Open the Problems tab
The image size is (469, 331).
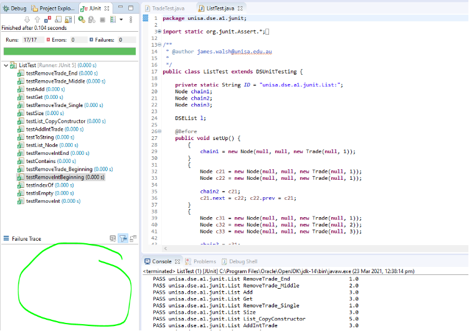coord(201,261)
